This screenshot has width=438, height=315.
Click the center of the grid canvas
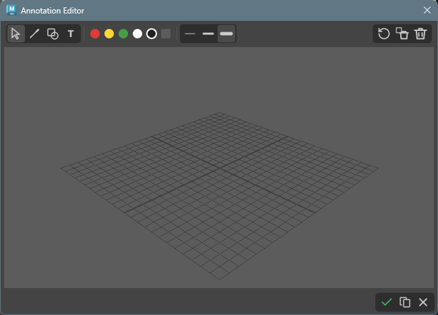pos(219,168)
